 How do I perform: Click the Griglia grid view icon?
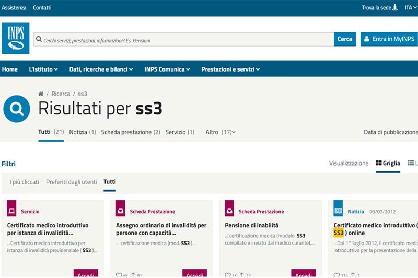click(x=378, y=163)
